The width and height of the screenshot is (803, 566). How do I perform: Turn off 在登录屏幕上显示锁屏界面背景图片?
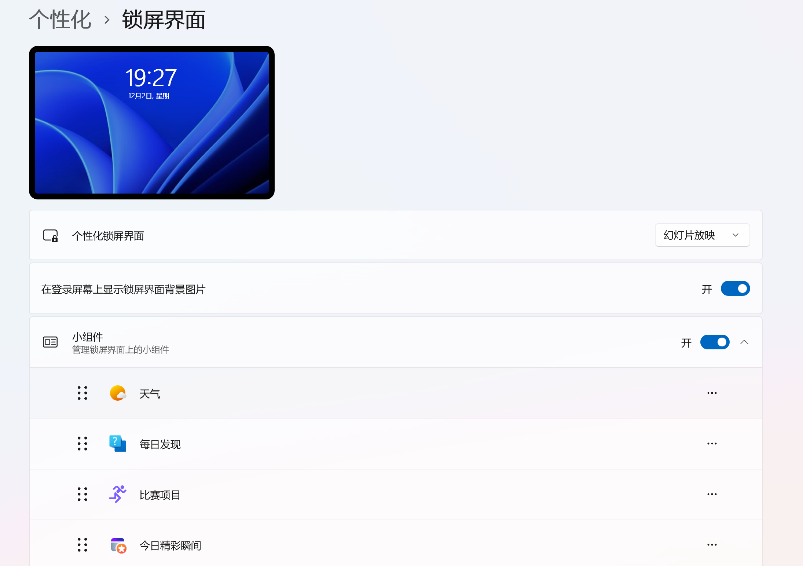point(735,288)
